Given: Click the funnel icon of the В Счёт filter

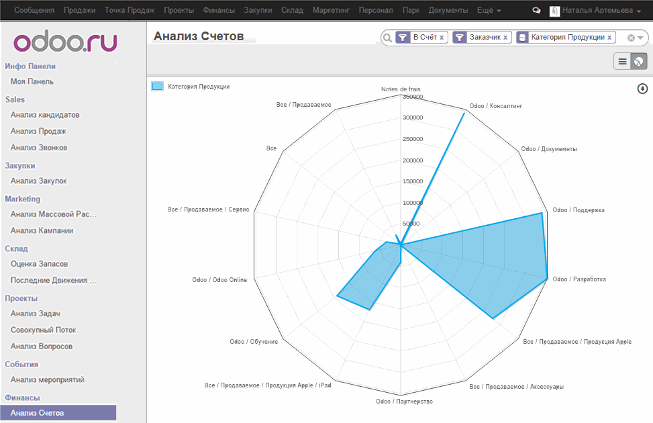Looking at the screenshot, I should pyautogui.click(x=403, y=38).
